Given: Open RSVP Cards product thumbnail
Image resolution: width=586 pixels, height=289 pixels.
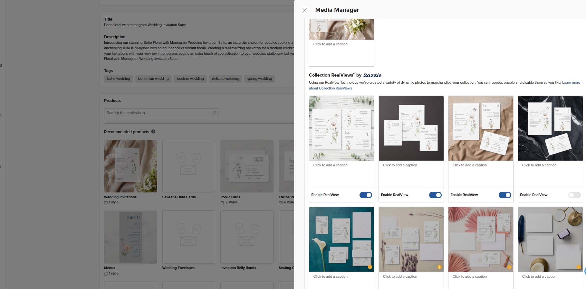Looking at the screenshot, I should click(247, 166).
